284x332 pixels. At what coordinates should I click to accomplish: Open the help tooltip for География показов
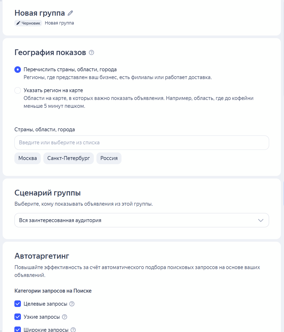point(91,52)
